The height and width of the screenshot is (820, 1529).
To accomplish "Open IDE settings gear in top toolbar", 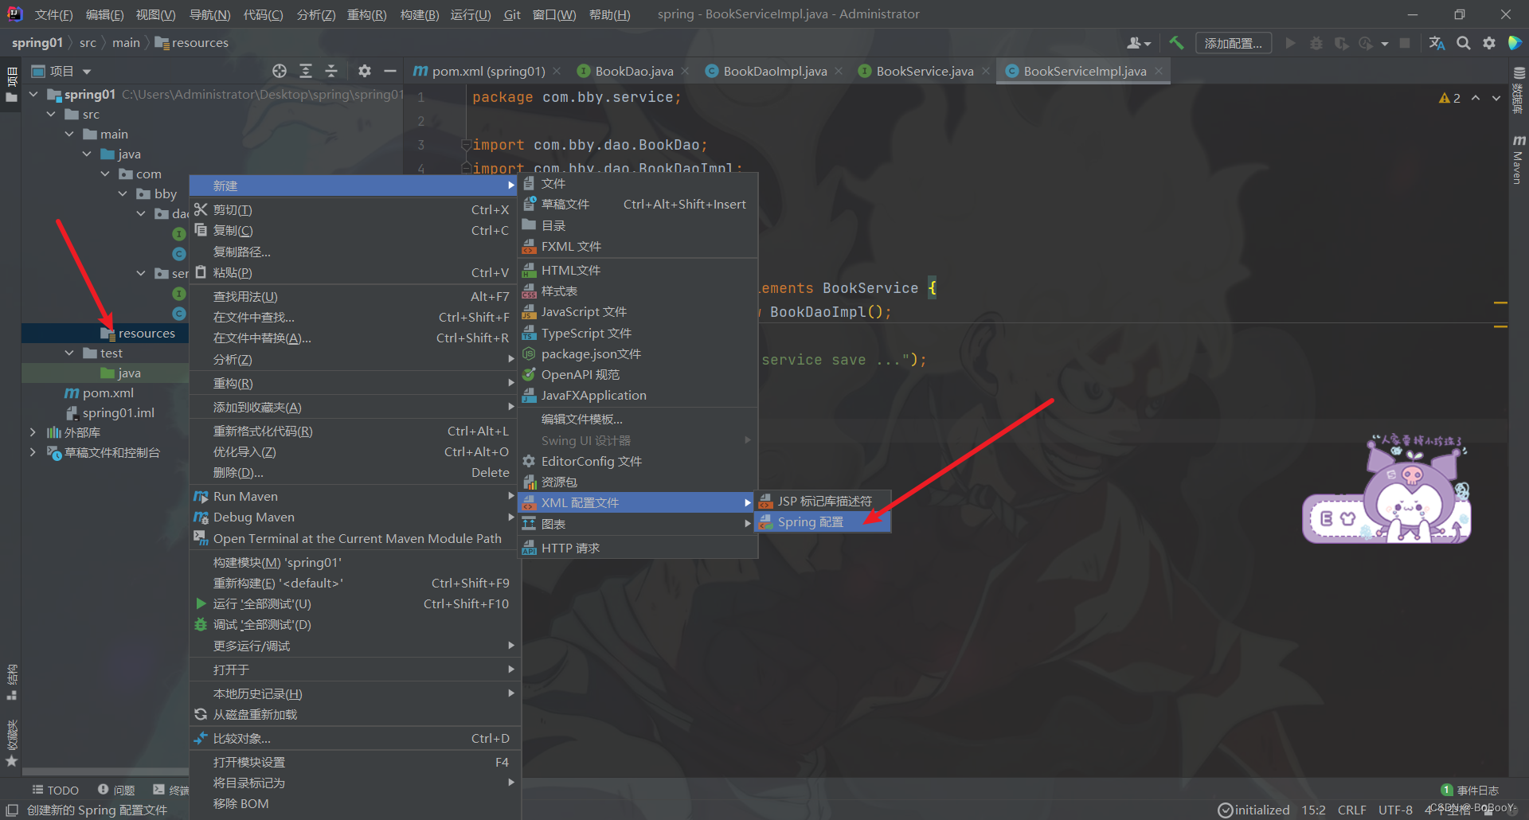I will coord(1489,43).
